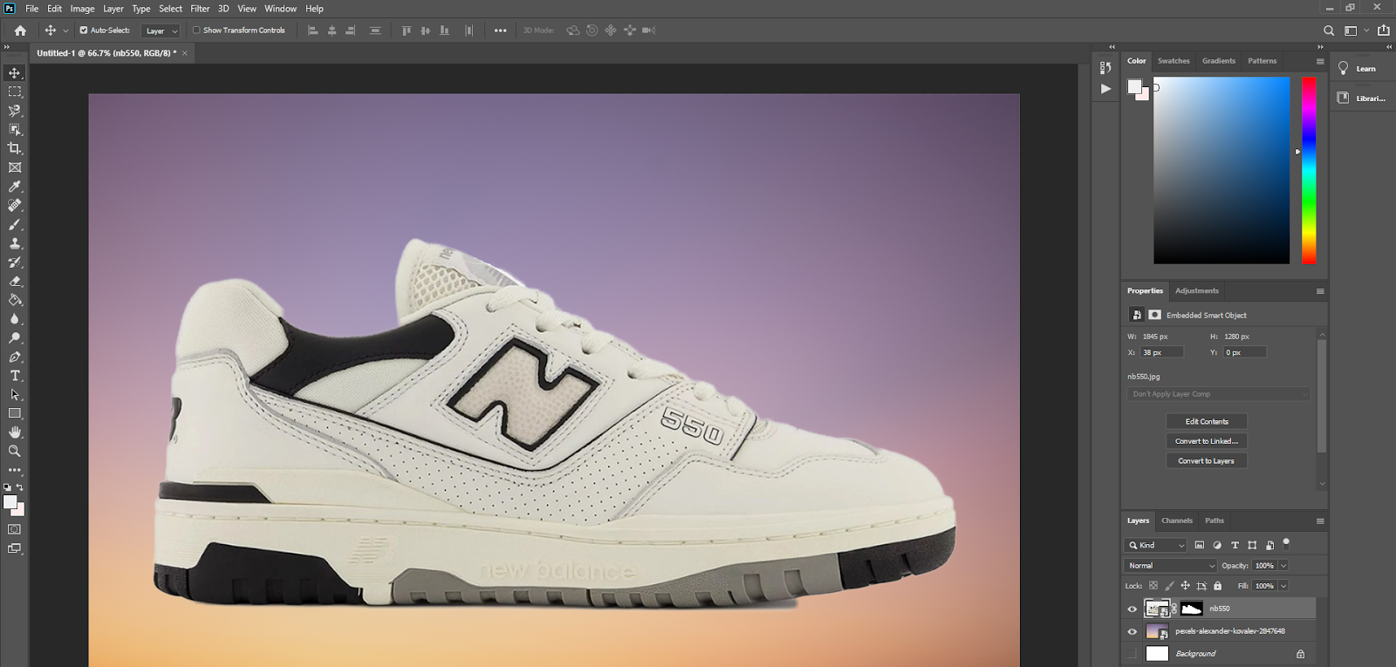Select the Hand tool
This screenshot has width=1396, height=667.
pyautogui.click(x=15, y=432)
